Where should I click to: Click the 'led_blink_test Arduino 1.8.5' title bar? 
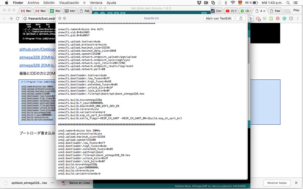pos(151,8)
